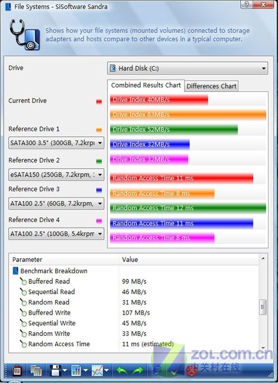Click the green back arrow
278x383 pixels.
pos(122,371)
